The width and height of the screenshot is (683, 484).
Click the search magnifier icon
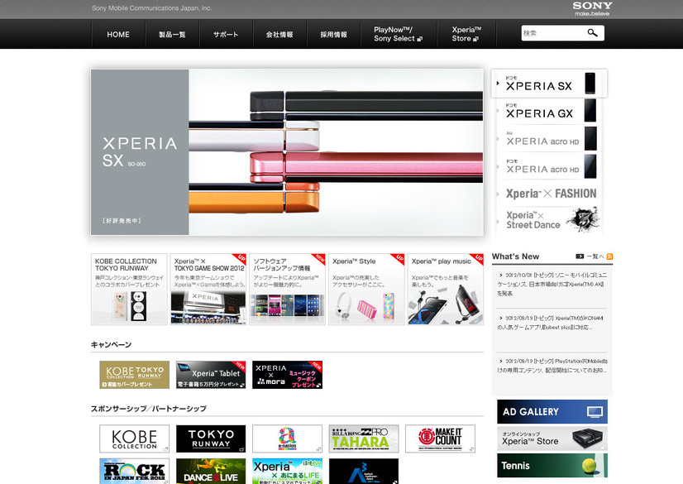592,32
